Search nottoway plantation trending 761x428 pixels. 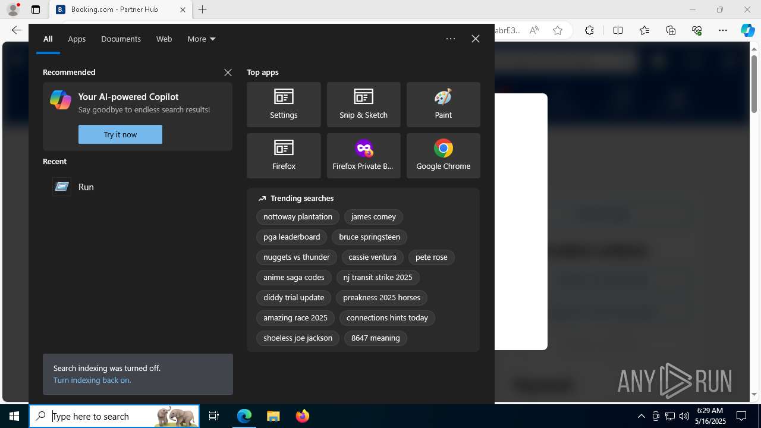pos(298,217)
